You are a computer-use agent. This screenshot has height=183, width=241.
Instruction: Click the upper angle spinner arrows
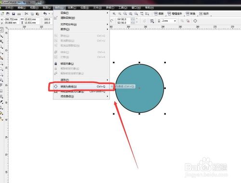click(133, 19)
